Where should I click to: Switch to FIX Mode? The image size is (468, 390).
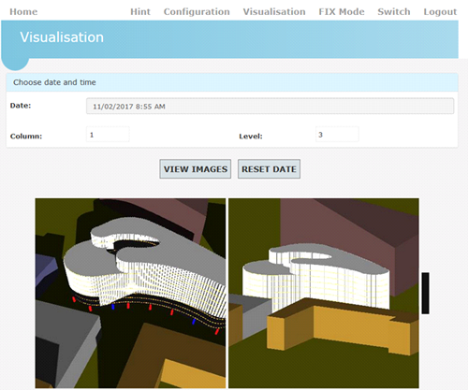pyautogui.click(x=342, y=12)
